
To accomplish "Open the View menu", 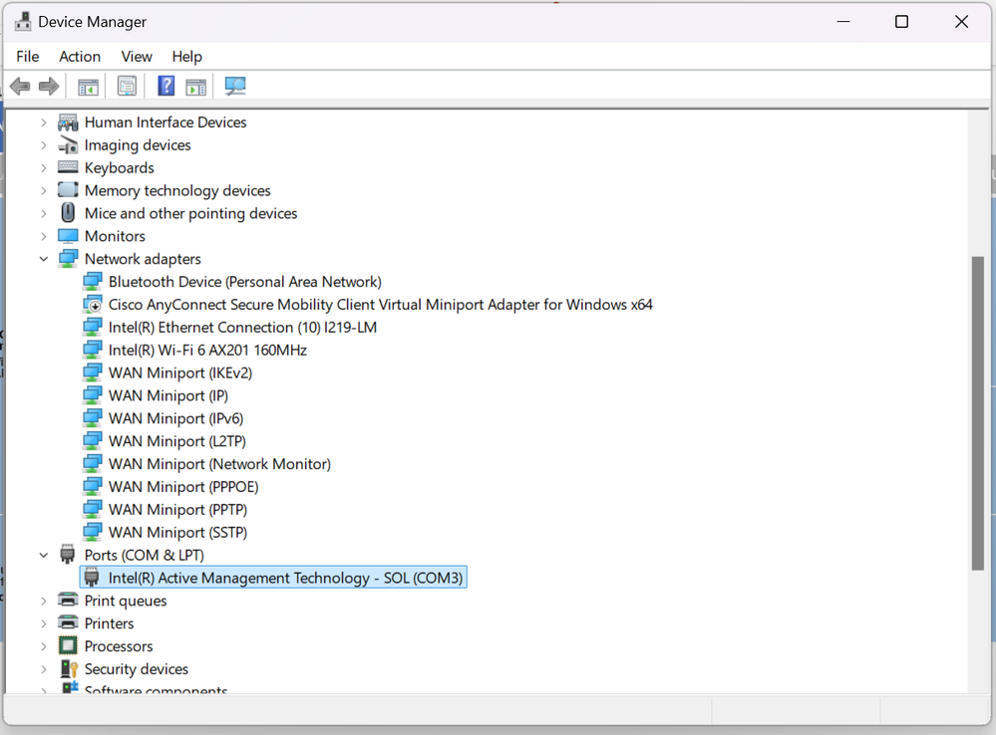I will pyautogui.click(x=136, y=56).
